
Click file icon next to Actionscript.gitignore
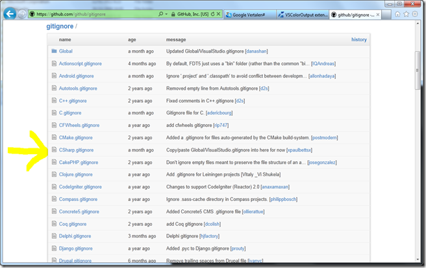click(54, 63)
